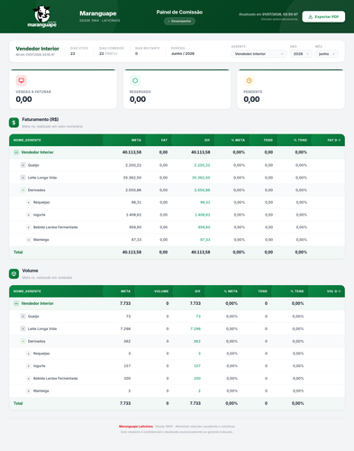The width and height of the screenshot is (354, 451).
Task: Click the Vendas a Faturar 0,00 value
Action: coord(23,99)
